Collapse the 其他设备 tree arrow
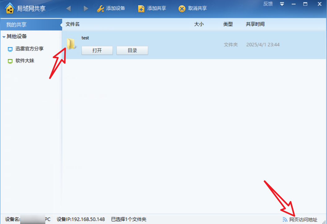 [x=4, y=37]
